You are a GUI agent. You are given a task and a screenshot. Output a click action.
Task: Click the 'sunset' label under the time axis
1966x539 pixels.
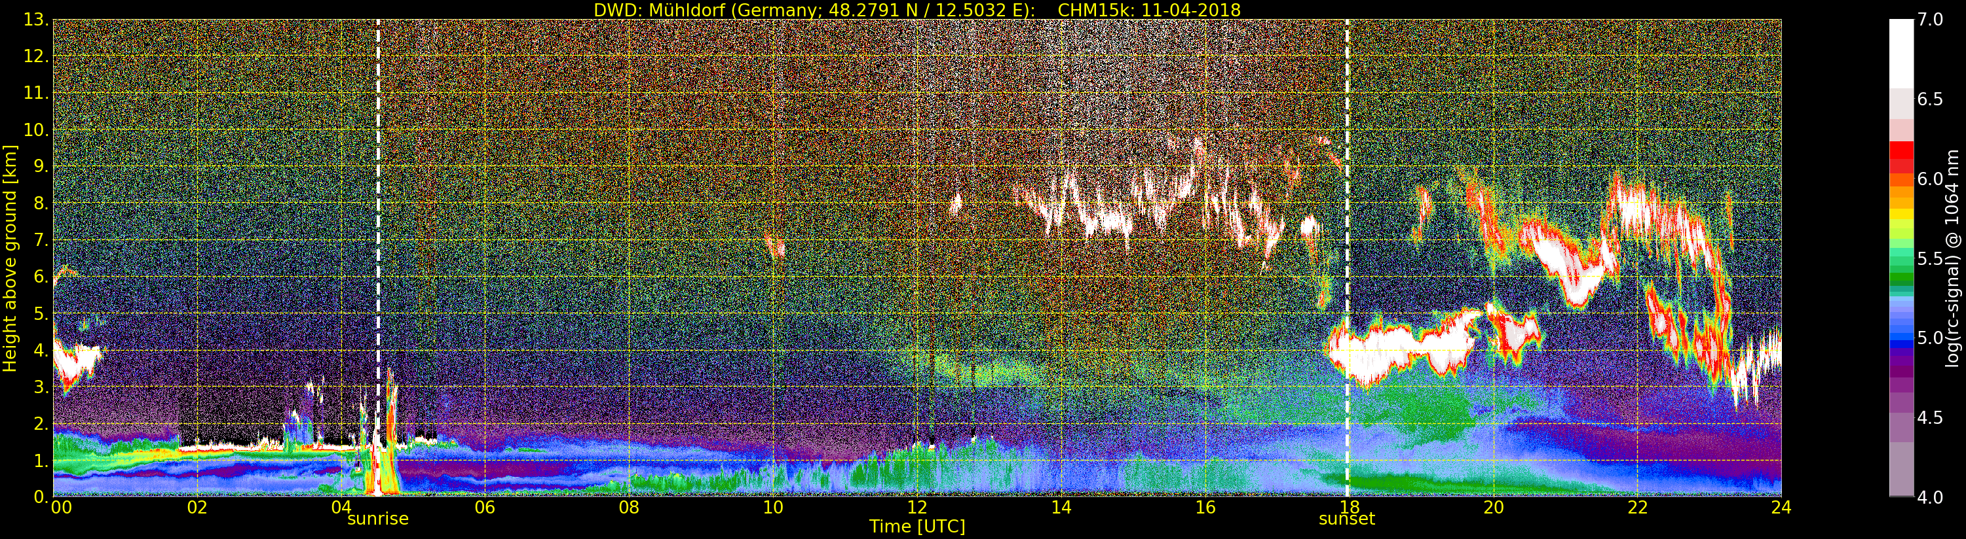1347,519
